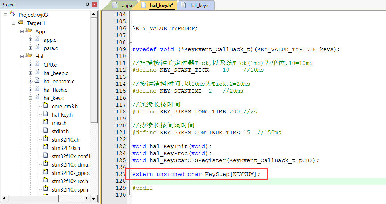386x204 pixels.
Task: Click the Target 1 folder icon
Action: (21, 23)
